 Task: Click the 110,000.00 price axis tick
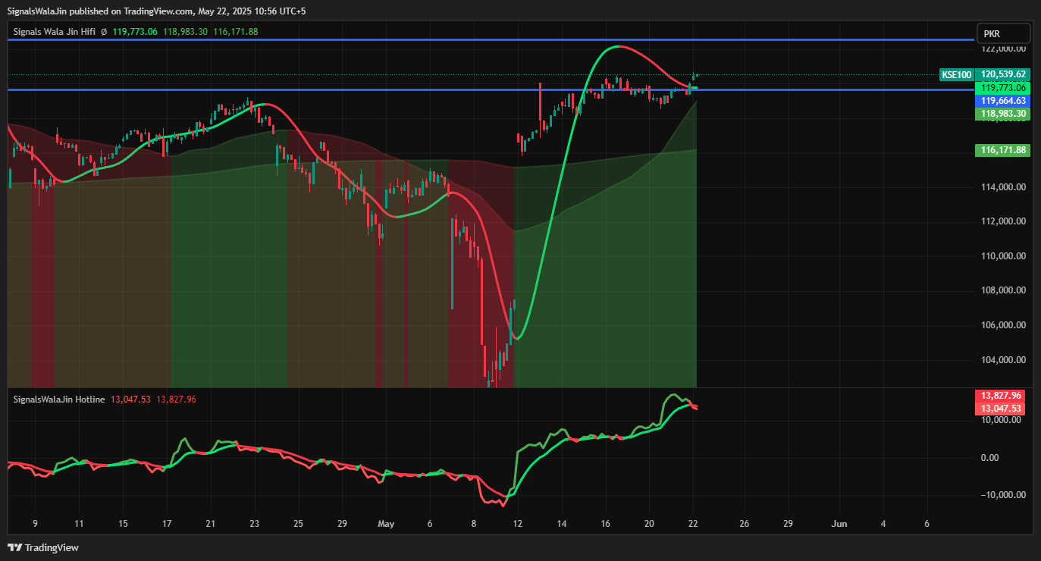coord(1003,256)
